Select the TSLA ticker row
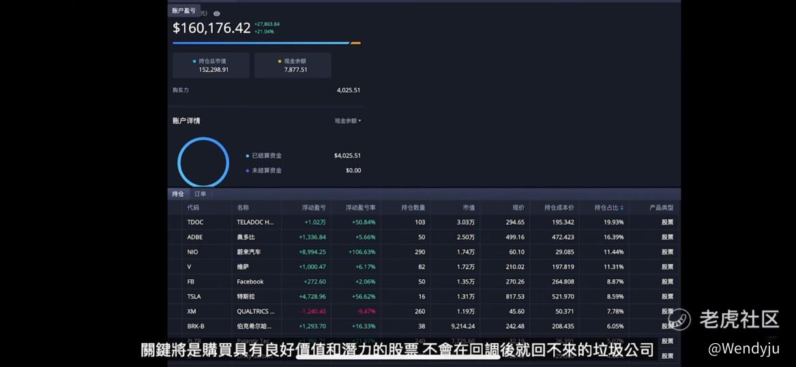Screen dimensions: 796x367 424,297
